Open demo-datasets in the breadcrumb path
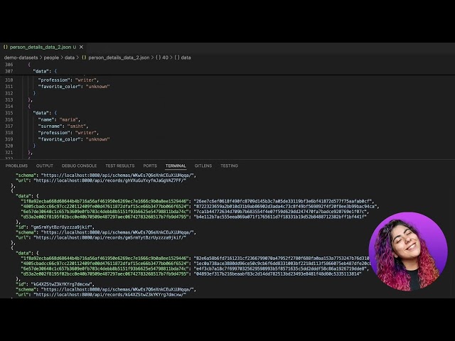 click(21, 58)
